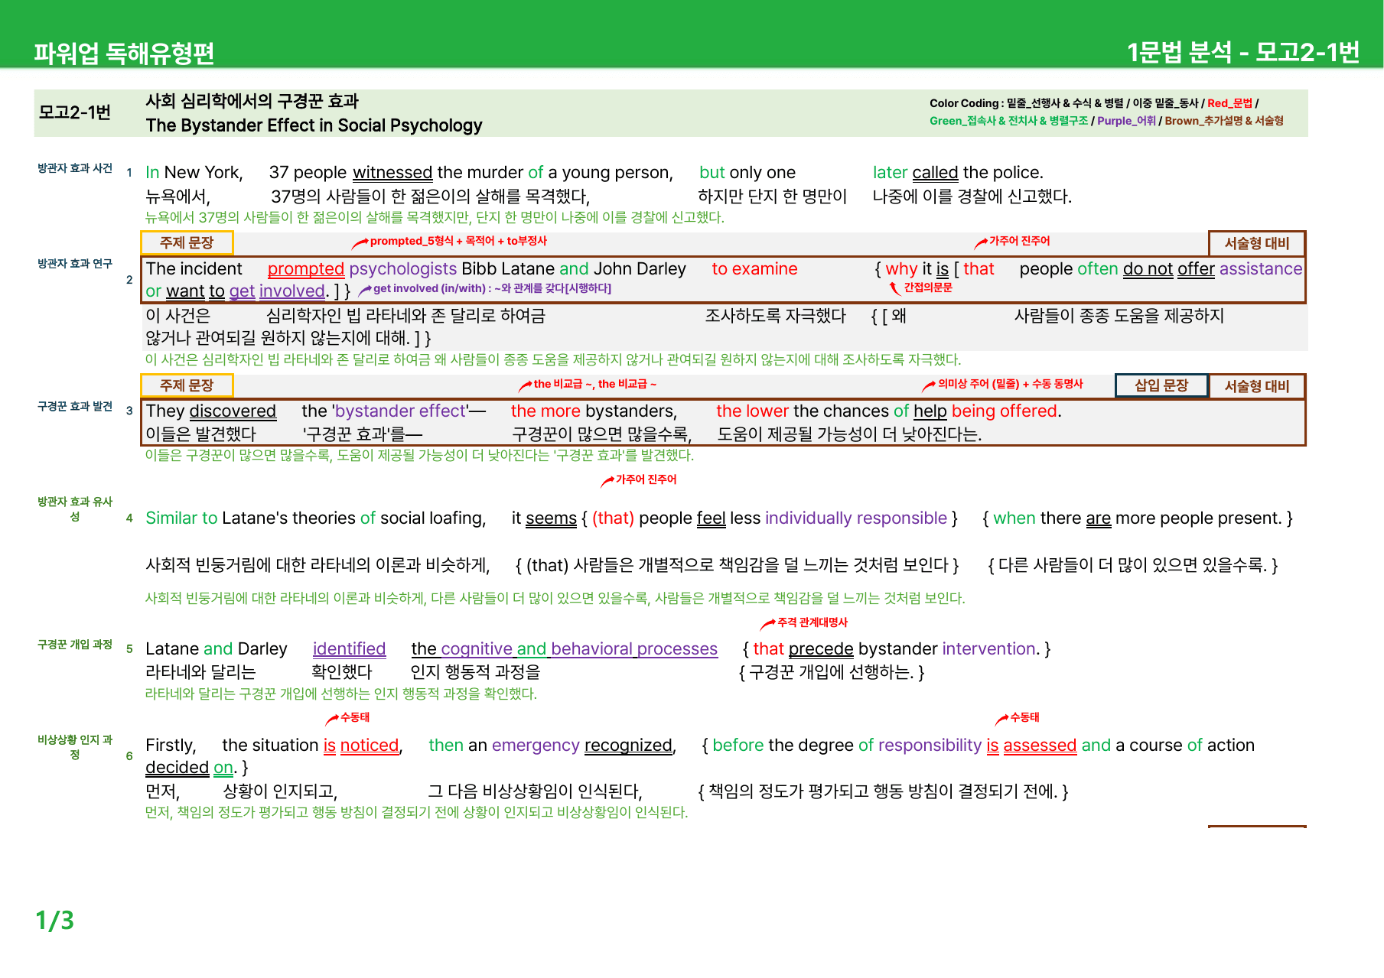The width and height of the screenshot is (1384, 978).
Task: Click the 'Brown_추가설명 & 서술형' legend entry
Action: pyautogui.click(x=1224, y=121)
